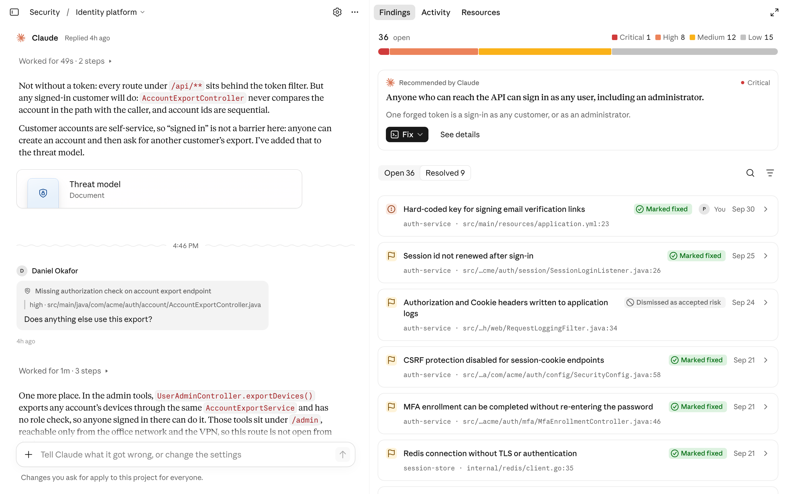Expand the findings panel to full view

point(774,12)
